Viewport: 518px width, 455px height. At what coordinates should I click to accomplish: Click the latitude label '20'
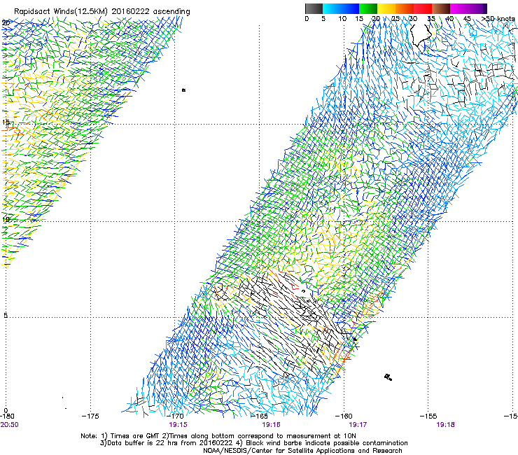point(6,23)
